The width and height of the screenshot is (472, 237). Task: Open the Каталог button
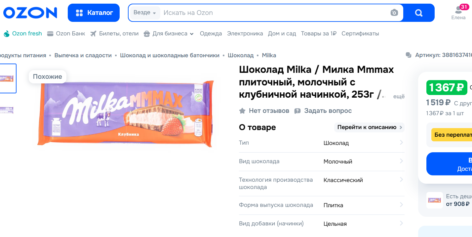[94, 13]
